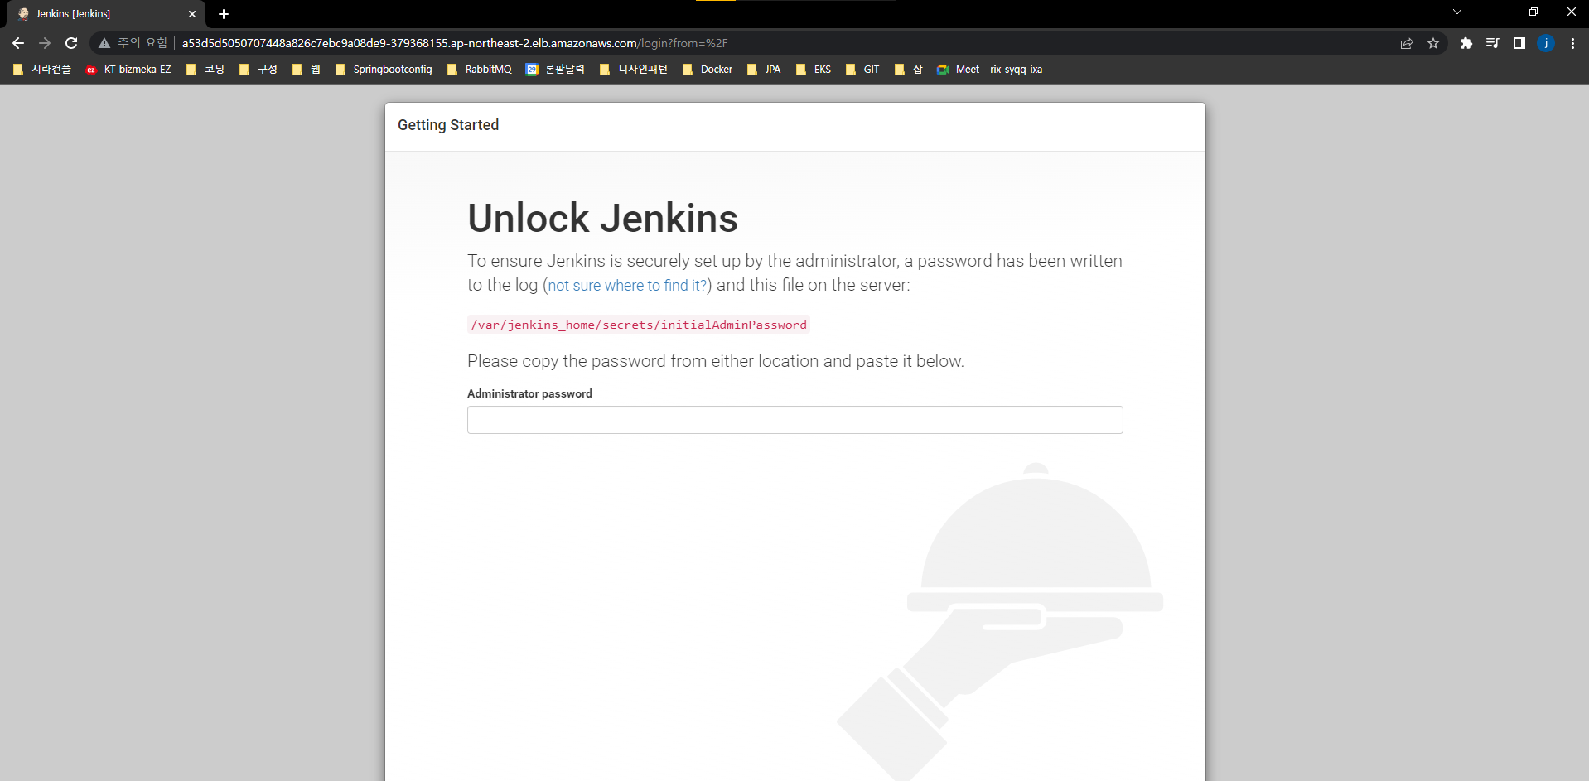Click the browser forward arrow
Viewport: 1589px width, 781px height.
point(45,43)
